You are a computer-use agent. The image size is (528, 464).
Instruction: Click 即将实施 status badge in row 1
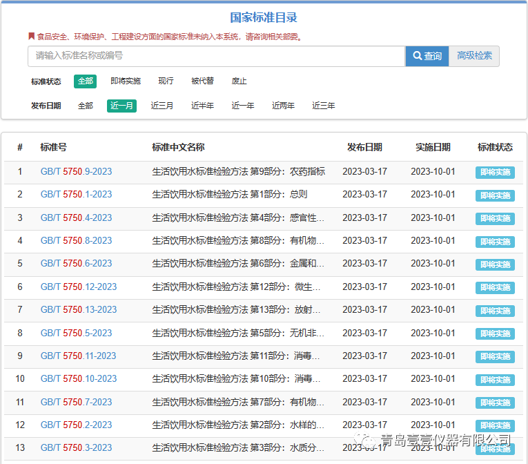[x=495, y=173]
